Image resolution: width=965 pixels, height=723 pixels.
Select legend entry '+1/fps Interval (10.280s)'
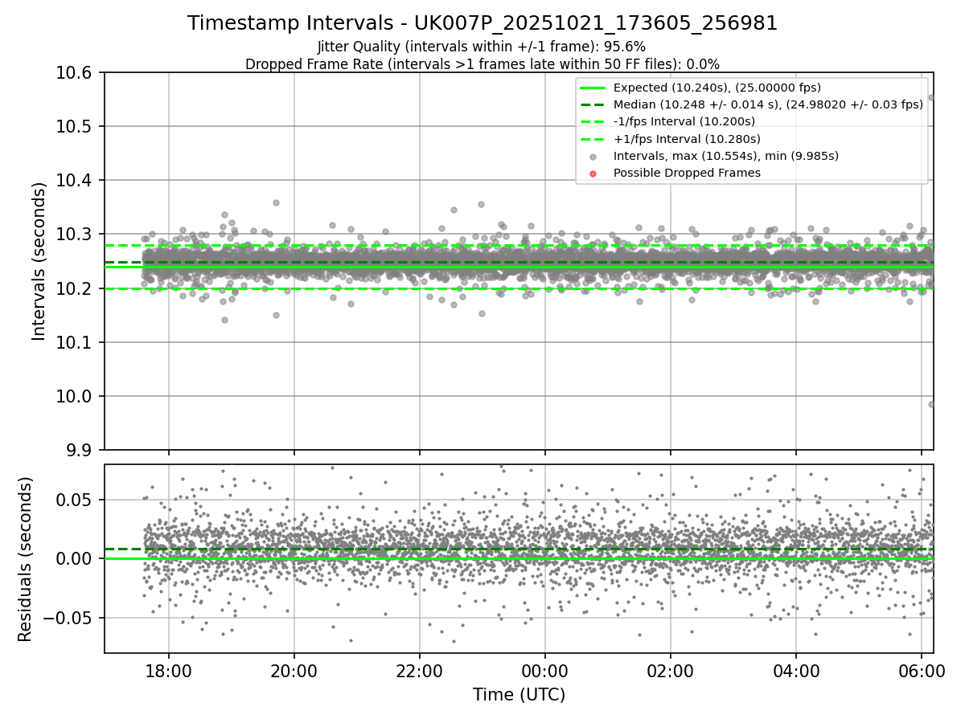tap(687, 139)
